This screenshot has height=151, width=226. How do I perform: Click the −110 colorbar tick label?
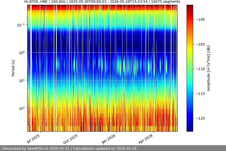pos(200,69)
